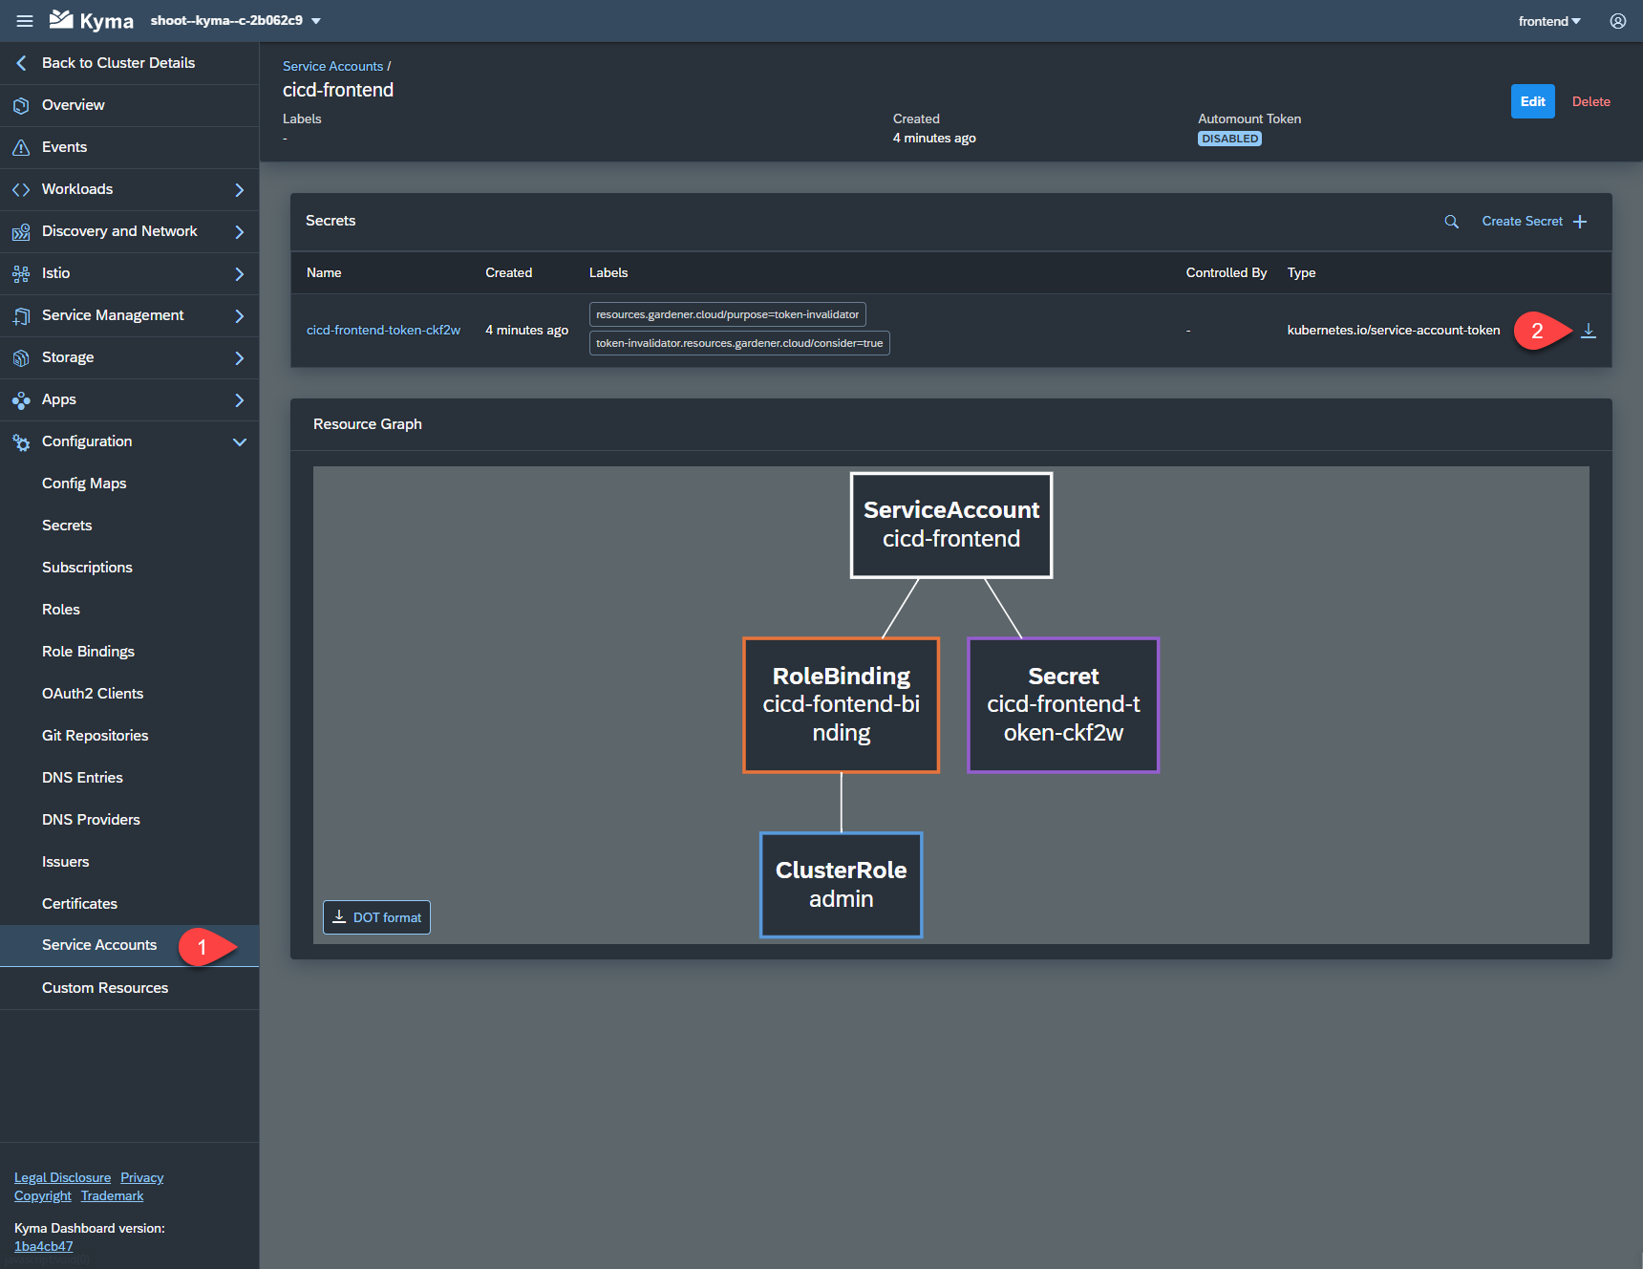Viewport: 1643px width, 1269px height.
Task: Open the cicd-frontend-token-ckf2w secret link
Action: 383,331
